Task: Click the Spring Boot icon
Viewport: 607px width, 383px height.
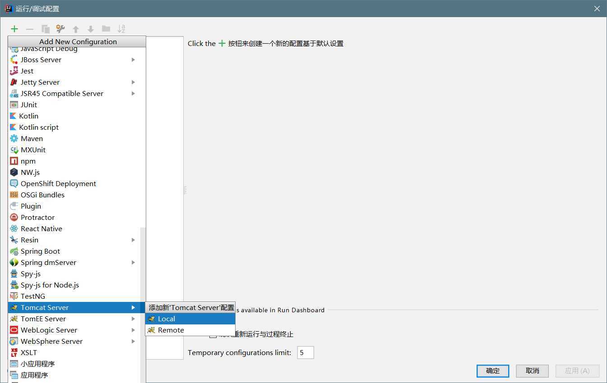Action: (x=14, y=251)
